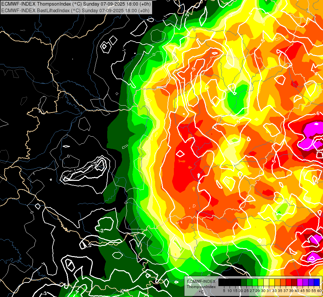Viewport: 323px width, 297px height.
Task: Click the indigo 50-55 legend swatch
Action: point(311,282)
